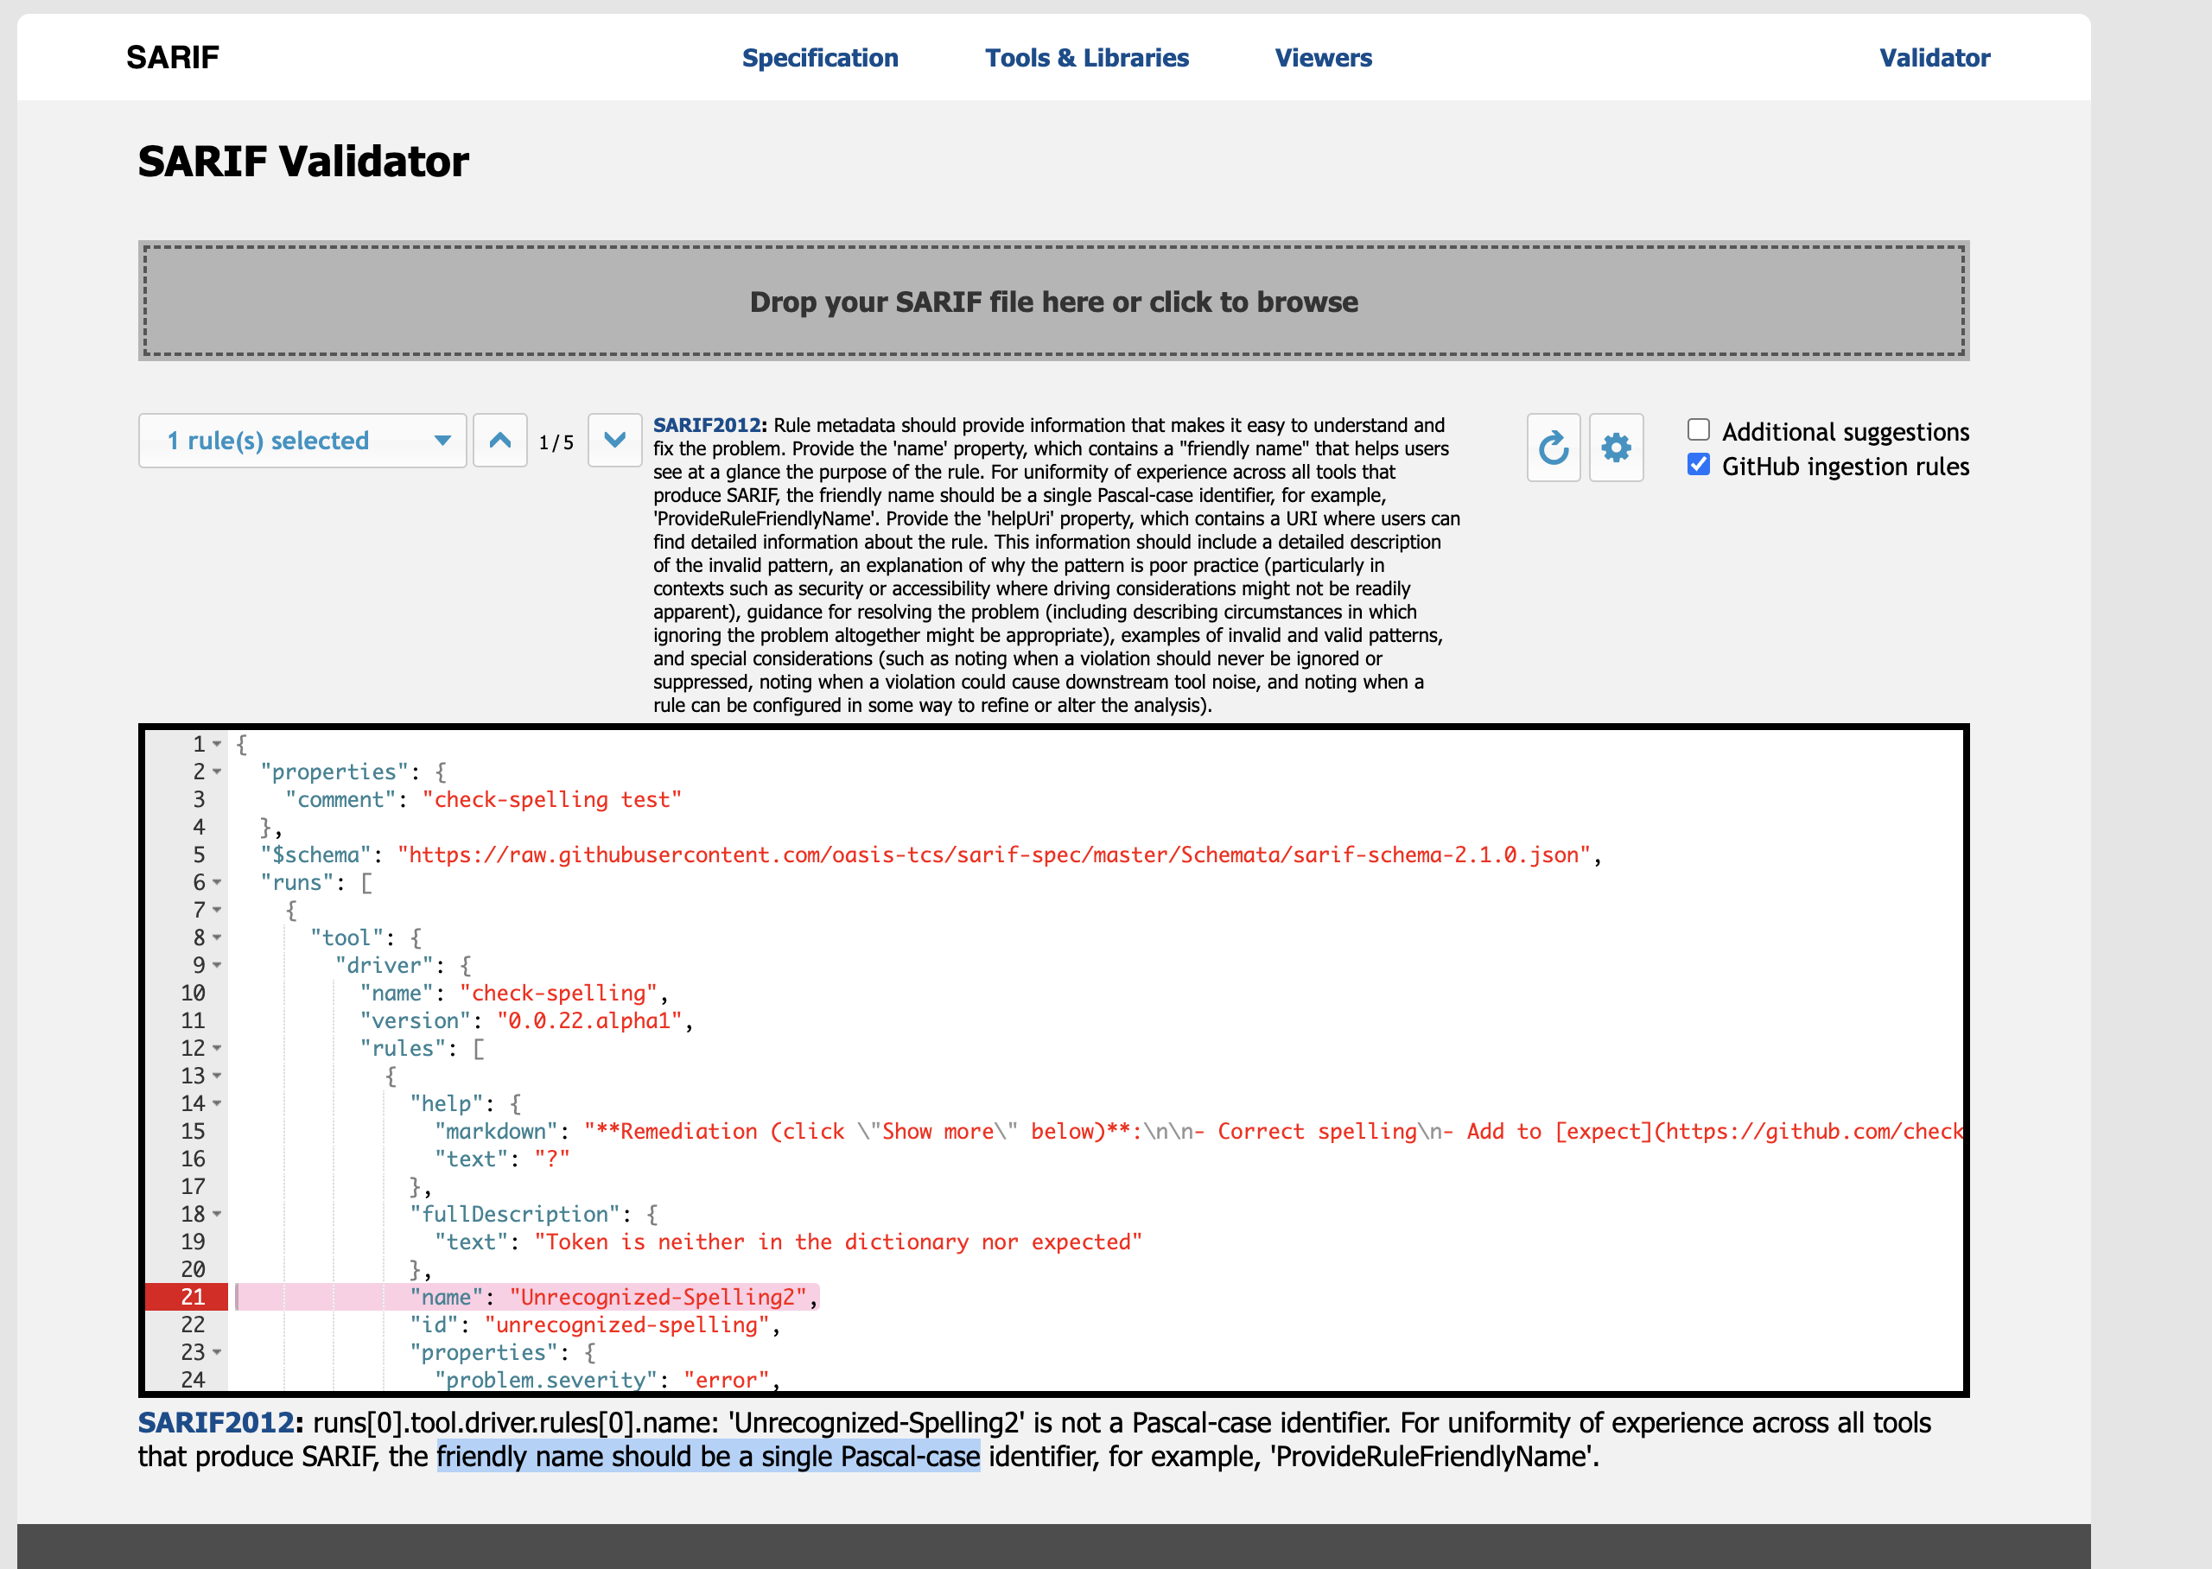This screenshot has width=2212, height=1569.
Task: Open the rule selection dropdown
Action: (x=302, y=441)
